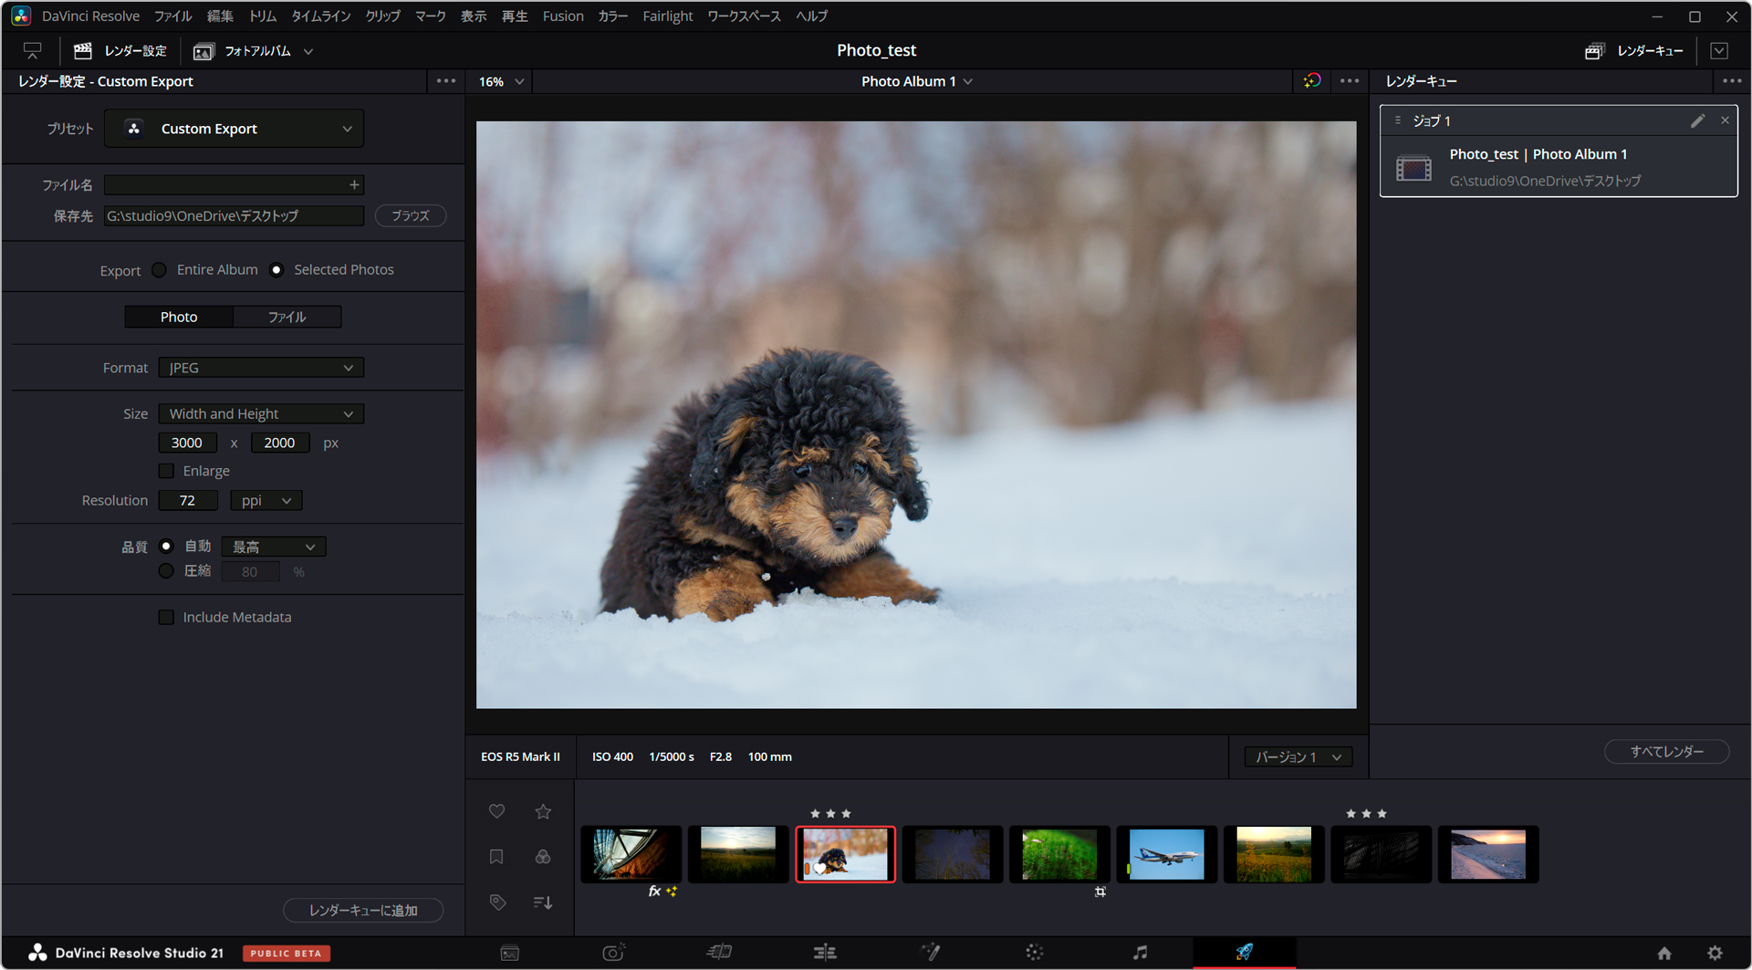Expand the Custom Export preset dropdown
The image size is (1752, 970).
235,129
